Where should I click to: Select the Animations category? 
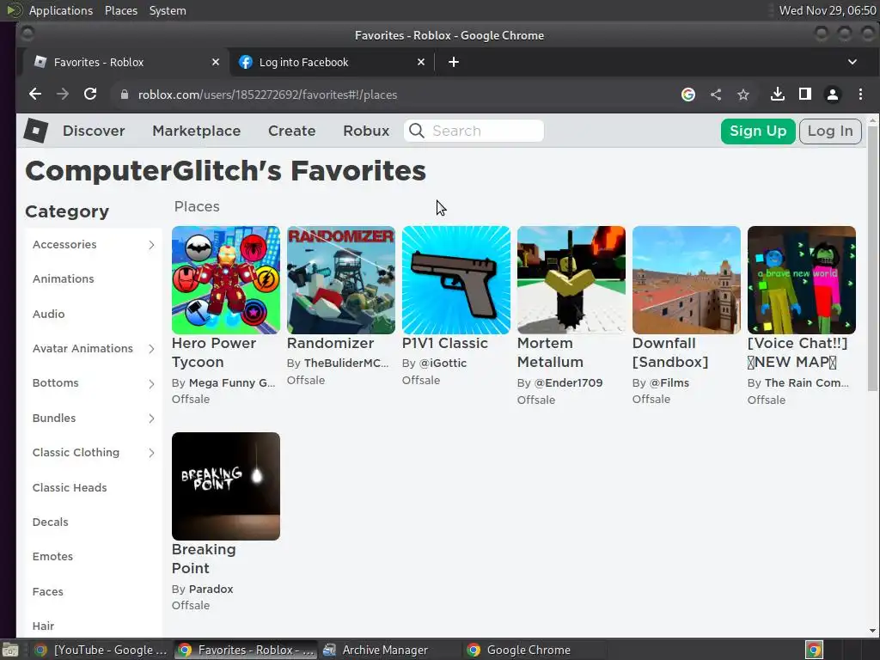pos(64,279)
